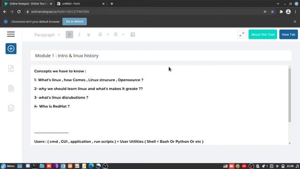Open the browser profile avatar
Image resolution: width=300 pixels, height=169 pixels.
[288, 12]
